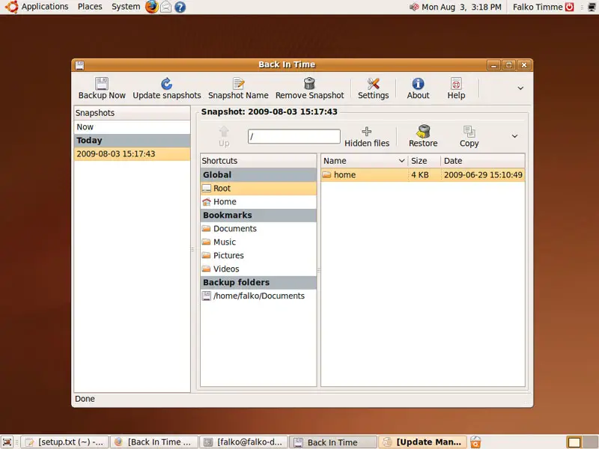
Task: Go Up one folder level
Action: [x=224, y=137]
